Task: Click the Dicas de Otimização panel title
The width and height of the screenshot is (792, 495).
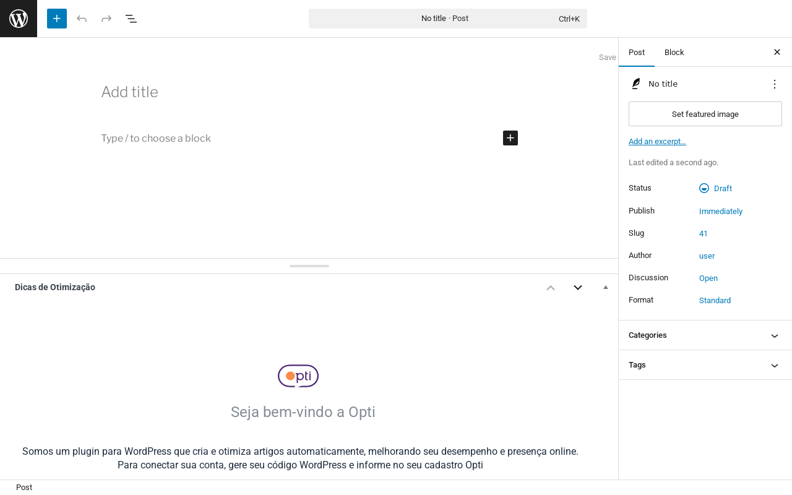Action: pyautogui.click(x=55, y=287)
